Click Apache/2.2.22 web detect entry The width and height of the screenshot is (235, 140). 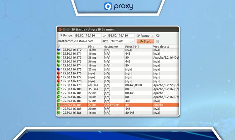pyautogui.click(x=166, y=85)
